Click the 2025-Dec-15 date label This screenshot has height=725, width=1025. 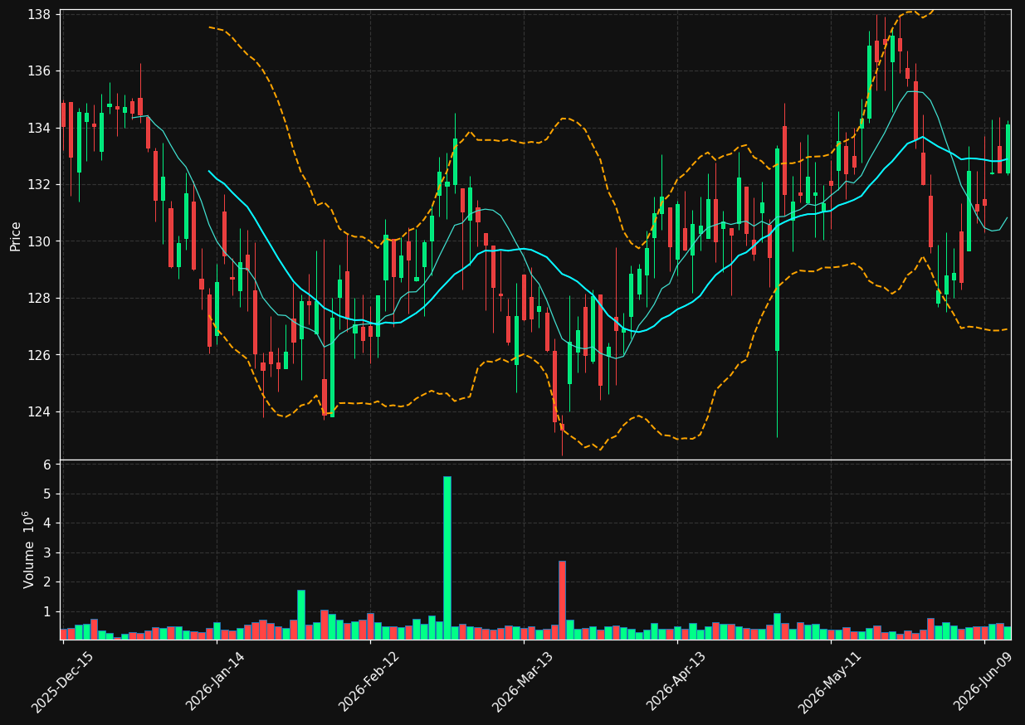[x=62, y=681]
